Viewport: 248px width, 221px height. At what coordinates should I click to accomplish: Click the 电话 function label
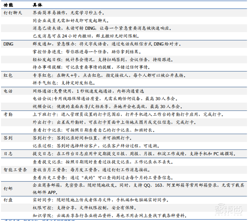(x=8, y=91)
